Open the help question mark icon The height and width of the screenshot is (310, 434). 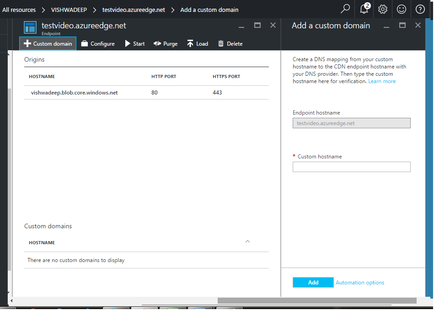point(420,9)
